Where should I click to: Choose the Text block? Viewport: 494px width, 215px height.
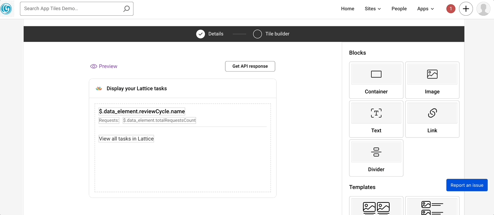376,119
